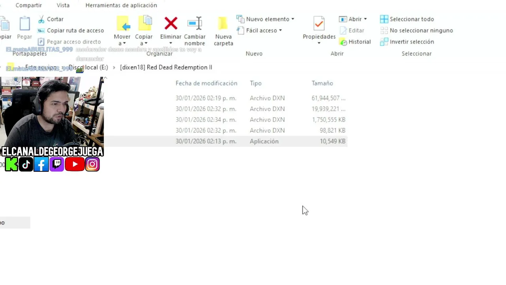Image resolution: width=506 pixels, height=285 pixels.
Task: Select the file sized 98,821 KB
Action: click(226, 130)
